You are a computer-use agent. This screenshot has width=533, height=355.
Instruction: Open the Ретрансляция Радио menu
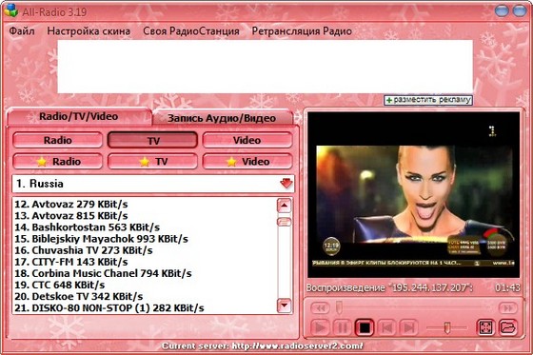point(302,31)
